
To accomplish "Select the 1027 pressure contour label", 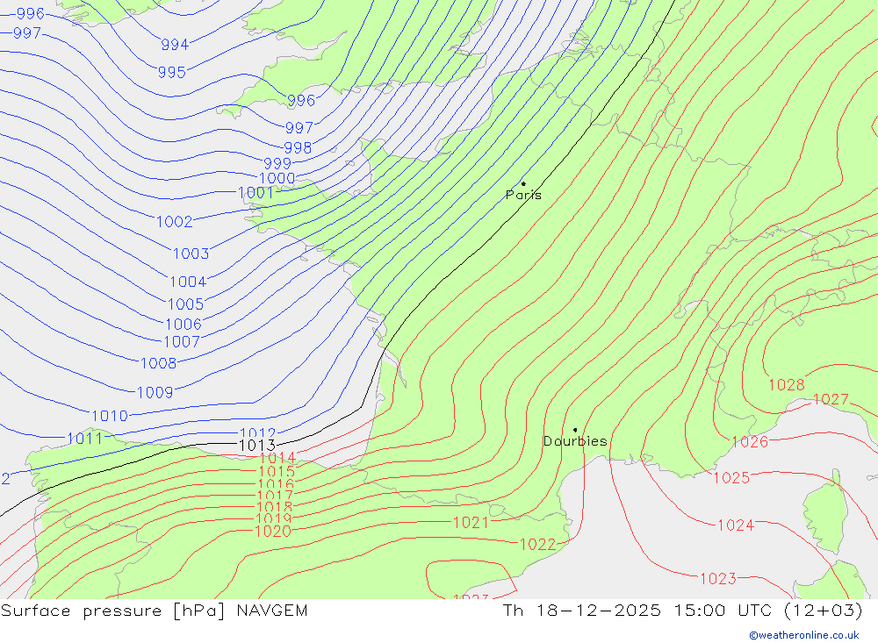I will (x=831, y=399).
